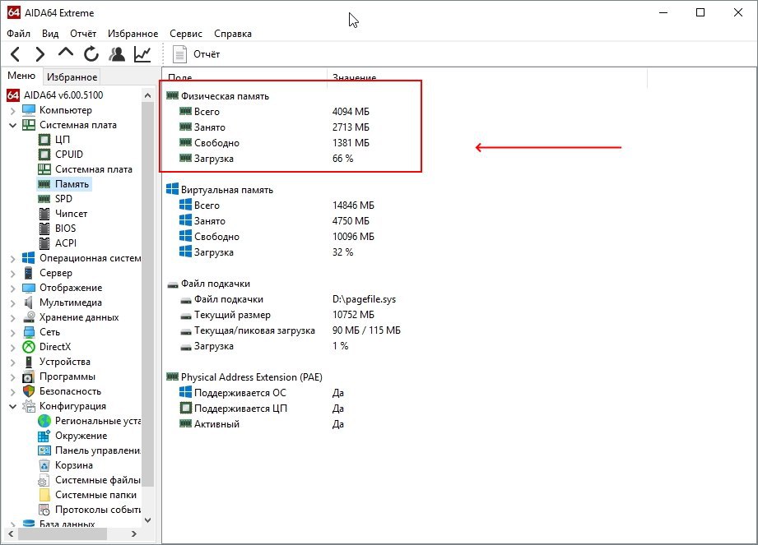Switch to the Меню tab
The image size is (758, 545).
tap(21, 76)
